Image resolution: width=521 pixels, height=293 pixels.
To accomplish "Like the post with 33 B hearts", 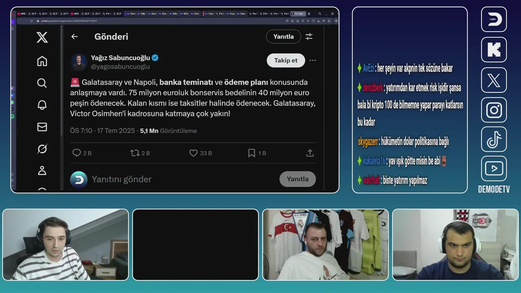I will (x=193, y=153).
